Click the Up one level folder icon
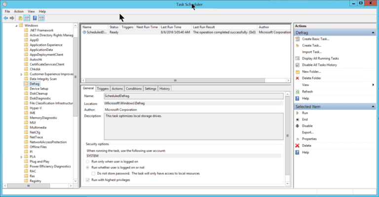Image resolution: width=379 pixels, height=197 pixels. (20, 18)
